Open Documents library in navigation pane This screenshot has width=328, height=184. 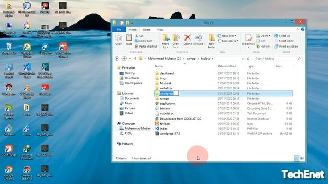[130, 98]
